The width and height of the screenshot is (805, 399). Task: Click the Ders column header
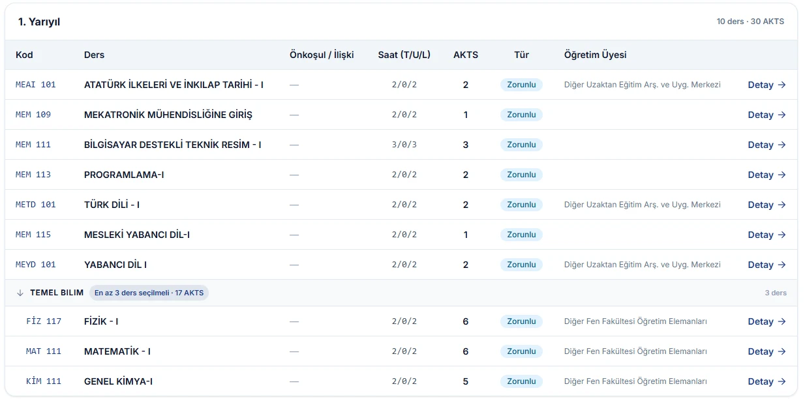(x=94, y=55)
